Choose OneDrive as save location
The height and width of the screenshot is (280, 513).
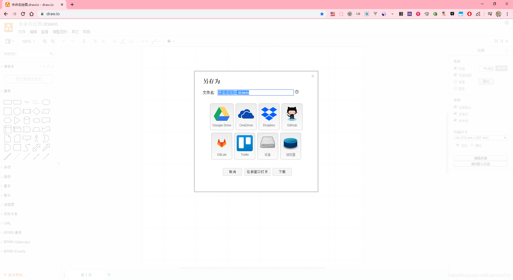coord(246,117)
